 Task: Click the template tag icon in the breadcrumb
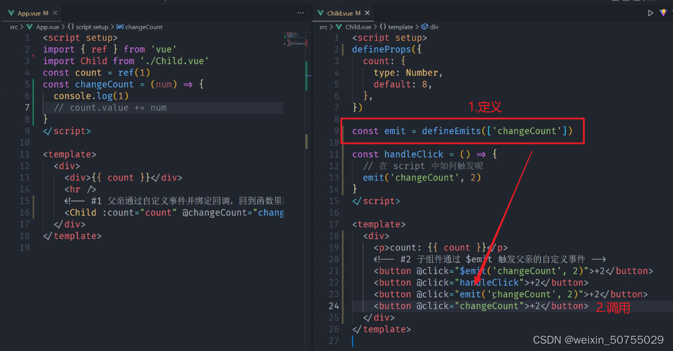pyautogui.click(x=401, y=27)
